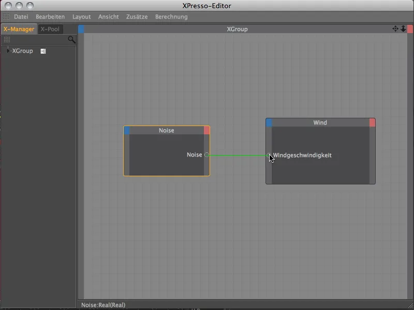Click the green wire between Noise and Wind
The width and height of the screenshot is (414, 310).
pos(238,156)
